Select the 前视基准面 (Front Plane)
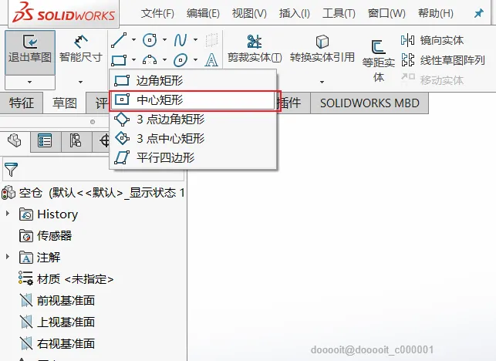The image size is (496, 361). [57, 300]
